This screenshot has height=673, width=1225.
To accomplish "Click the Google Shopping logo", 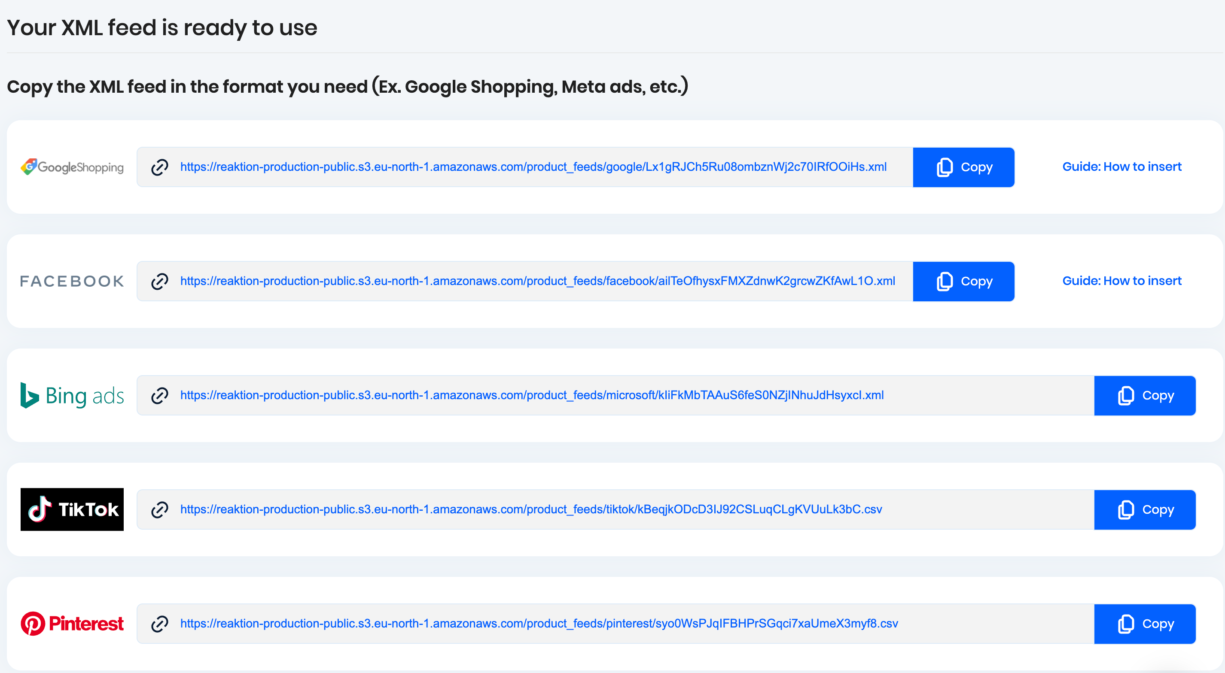I will coord(72,167).
